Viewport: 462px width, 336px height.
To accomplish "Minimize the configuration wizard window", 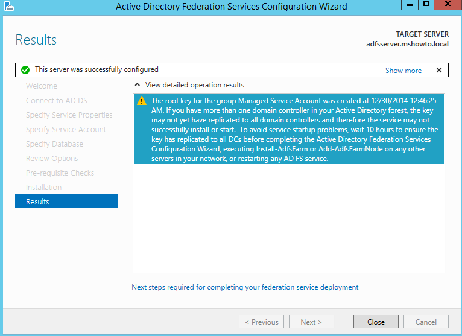I will 410,4.
